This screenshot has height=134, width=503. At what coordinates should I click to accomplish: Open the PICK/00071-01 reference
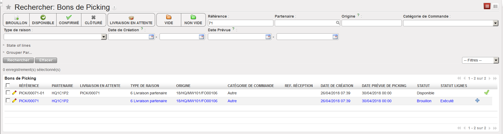pyautogui.click(x=32, y=93)
